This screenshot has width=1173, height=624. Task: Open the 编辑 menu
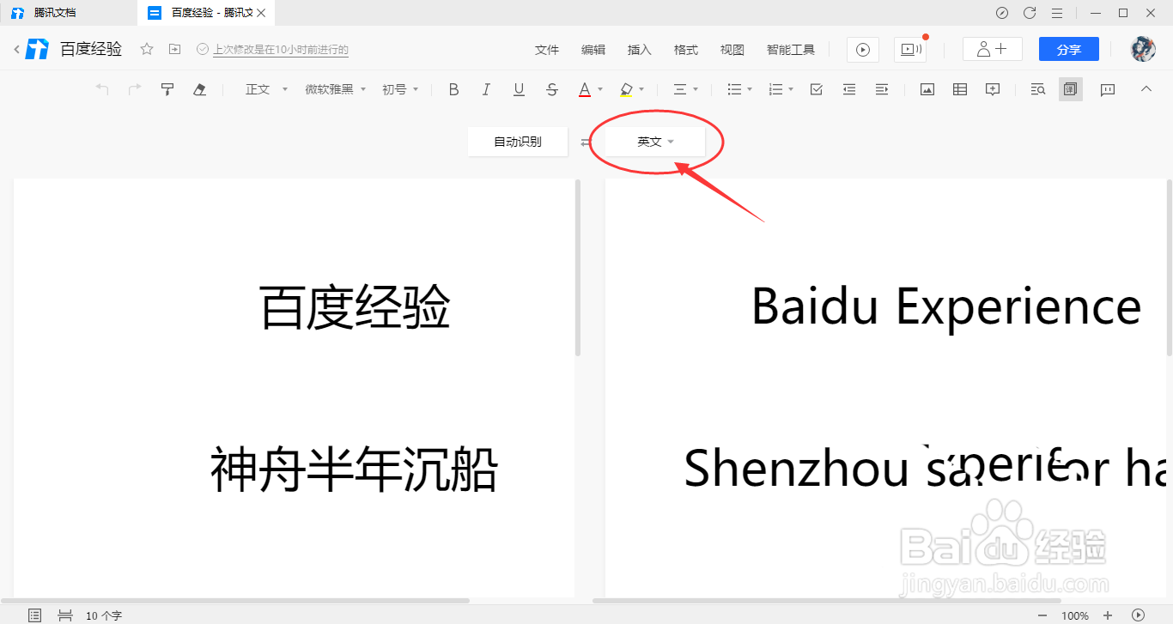[x=593, y=50]
